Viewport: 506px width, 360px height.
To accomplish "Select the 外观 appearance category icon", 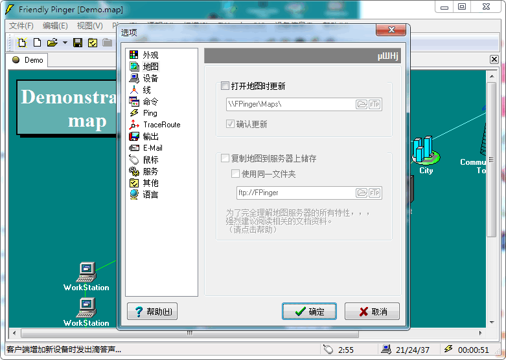I will tap(133, 55).
